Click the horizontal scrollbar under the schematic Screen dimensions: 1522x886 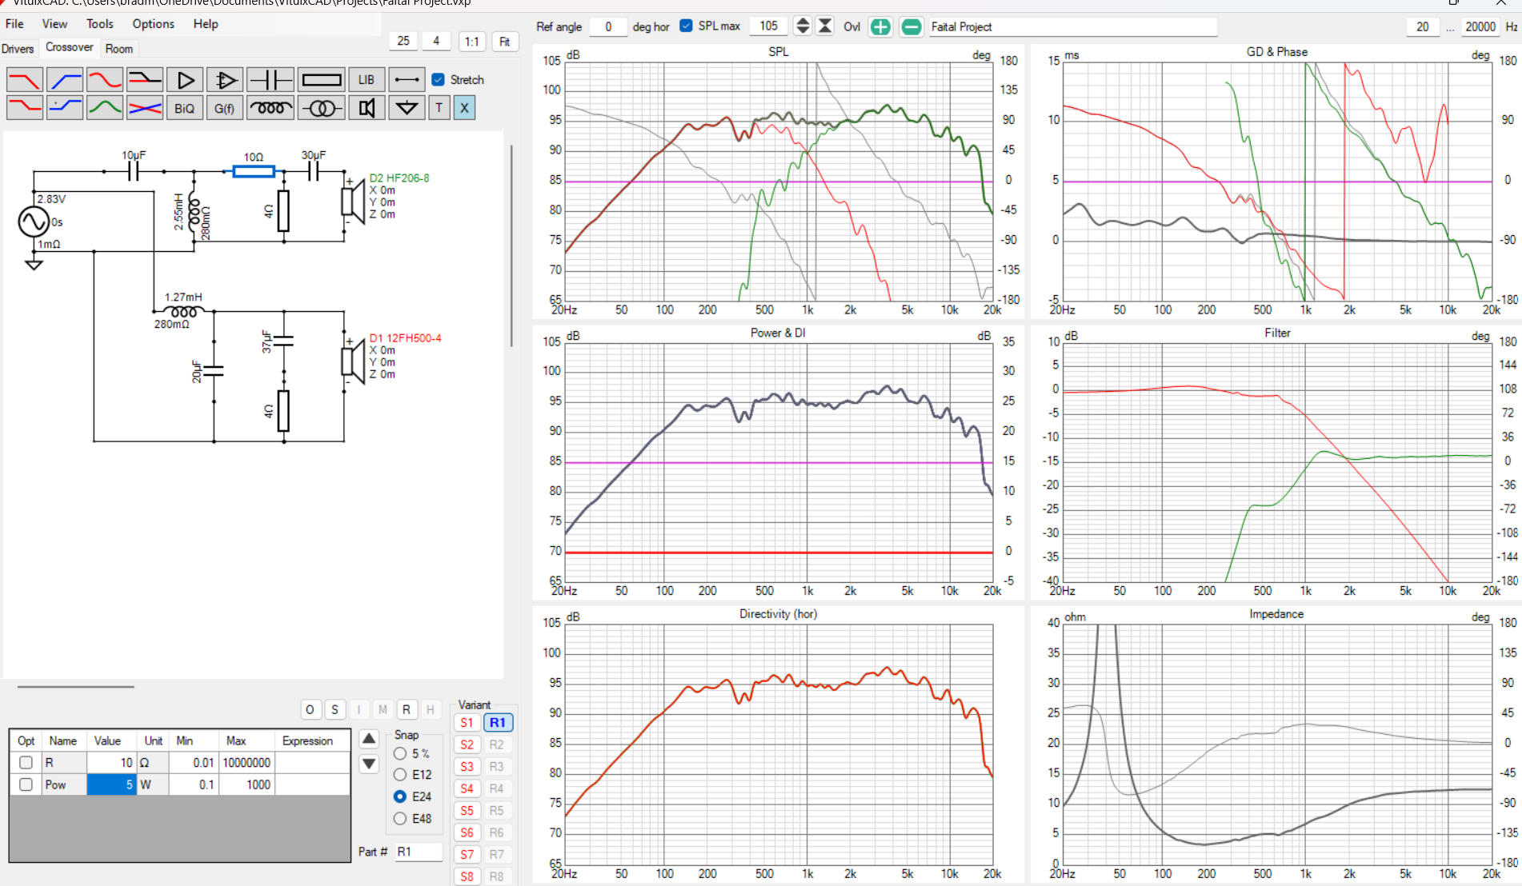76,686
